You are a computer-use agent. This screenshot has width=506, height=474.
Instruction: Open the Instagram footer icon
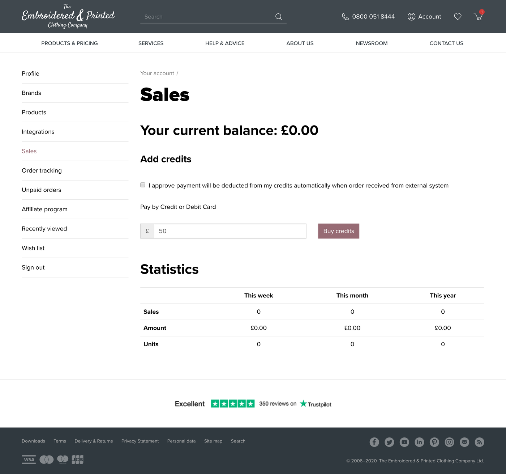(449, 442)
